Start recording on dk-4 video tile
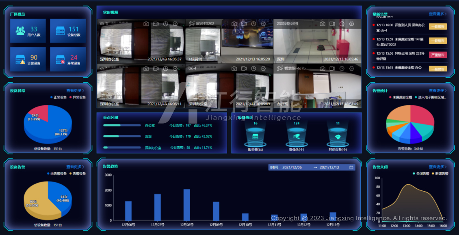 [x=244, y=68]
